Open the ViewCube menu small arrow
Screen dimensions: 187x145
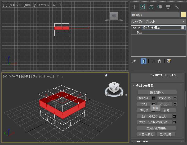[x=126, y=95]
